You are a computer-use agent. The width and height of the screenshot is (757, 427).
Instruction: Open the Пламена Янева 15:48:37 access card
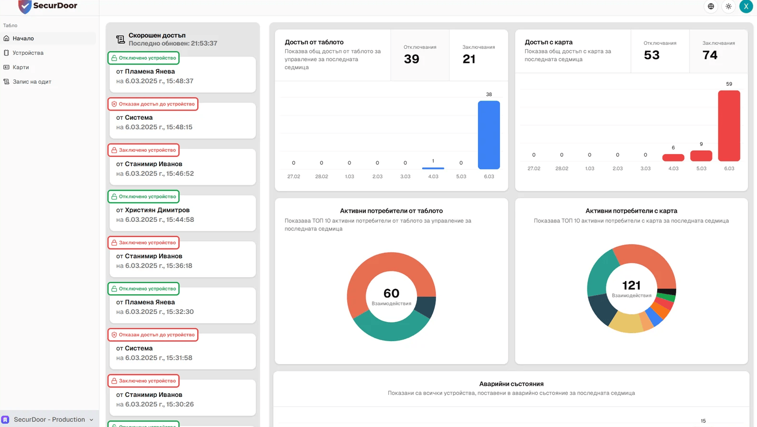click(x=182, y=75)
